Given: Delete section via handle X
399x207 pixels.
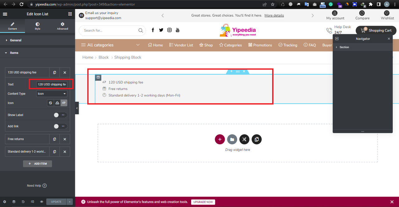Looking at the screenshot, I should click(x=244, y=71).
